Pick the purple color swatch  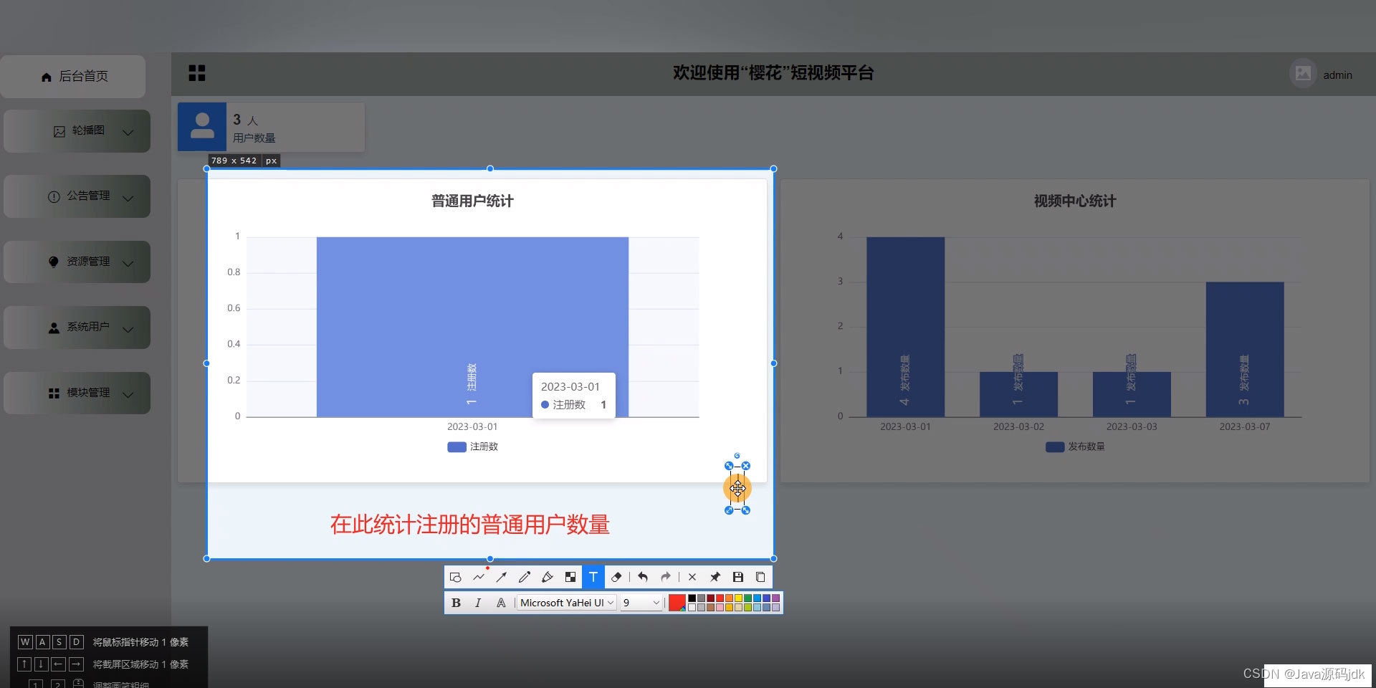775,598
